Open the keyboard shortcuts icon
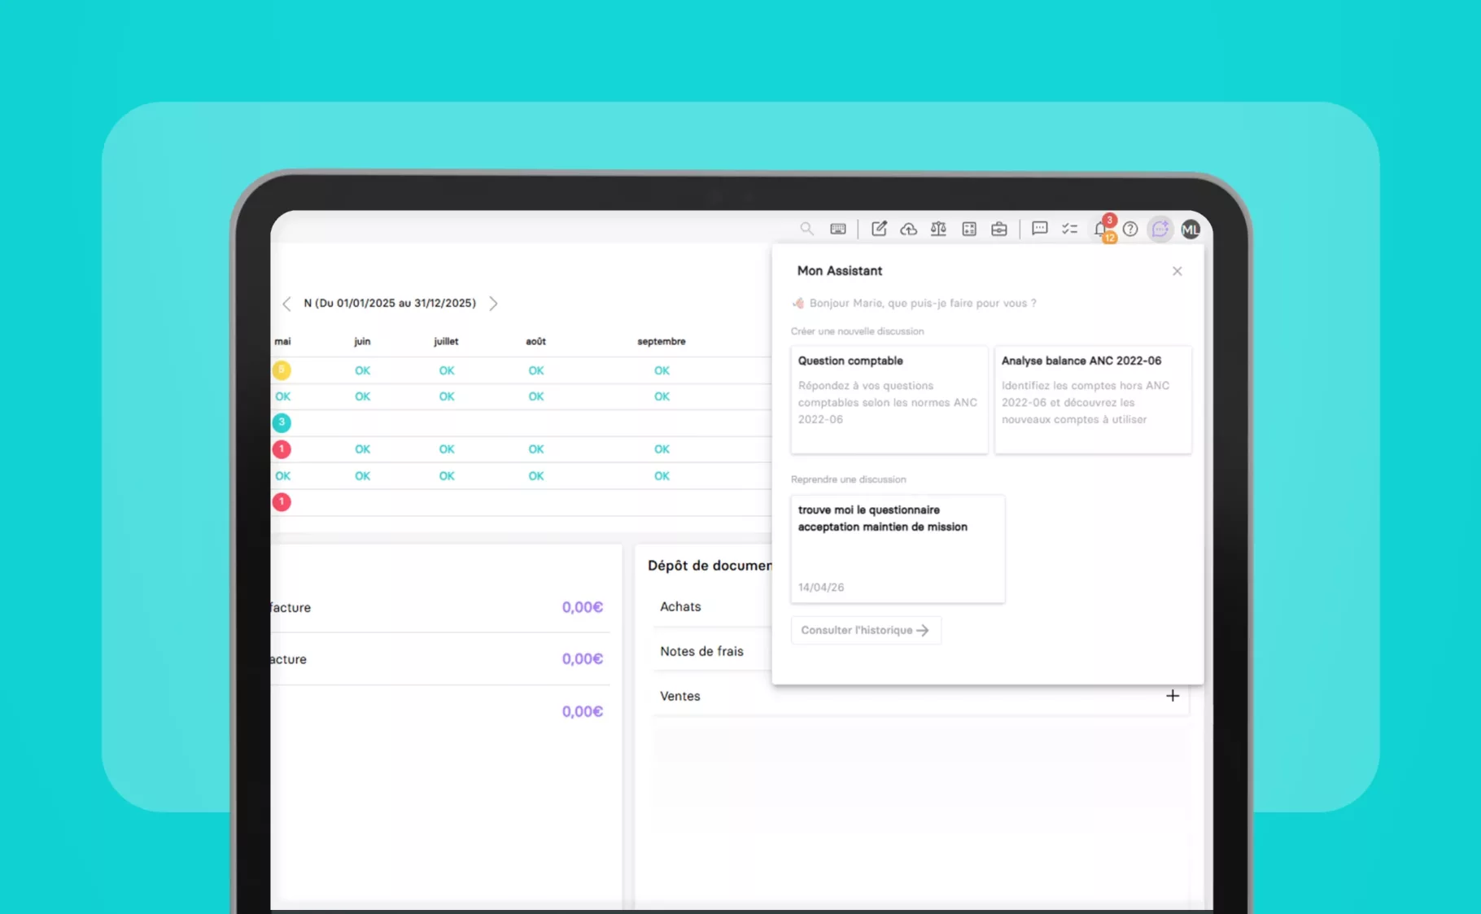 837,229
